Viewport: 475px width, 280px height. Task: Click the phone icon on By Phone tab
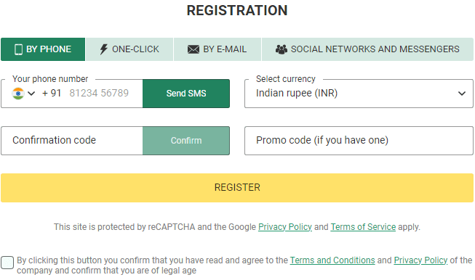(18, 49)
